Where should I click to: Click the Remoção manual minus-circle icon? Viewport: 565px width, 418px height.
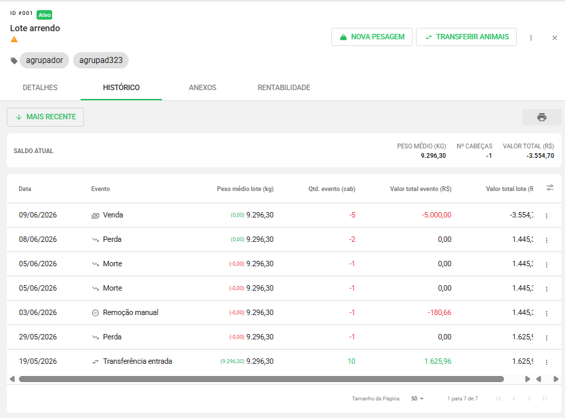tap(95, 313)
